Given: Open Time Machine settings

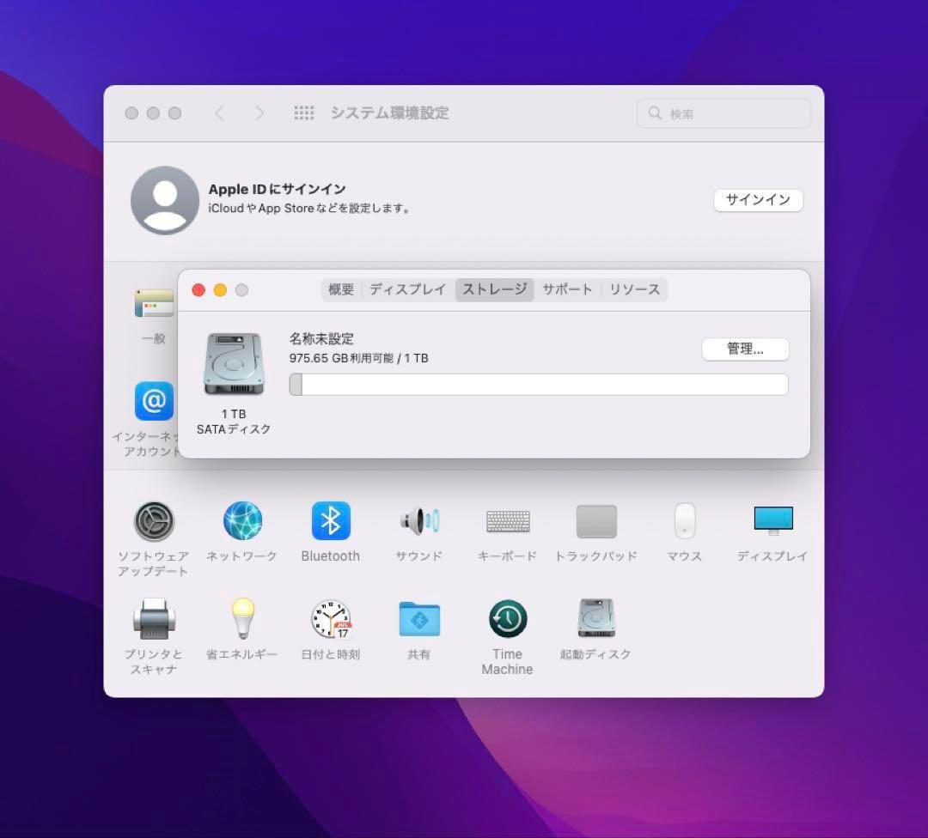Looking at the screenshot, I should [x=507, y=620].
